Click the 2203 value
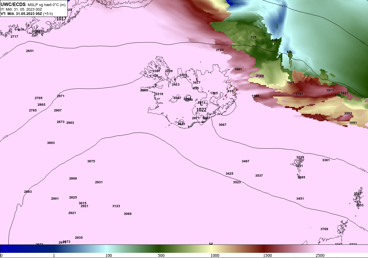This screenshot has height=258, width=368. 348,113
